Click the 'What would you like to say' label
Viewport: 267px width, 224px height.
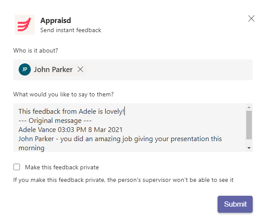63,94
